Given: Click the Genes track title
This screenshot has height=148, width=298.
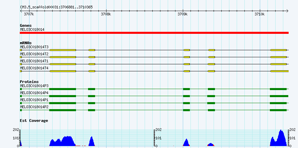Looking at the screenshot, I should [x=26, y=25].
